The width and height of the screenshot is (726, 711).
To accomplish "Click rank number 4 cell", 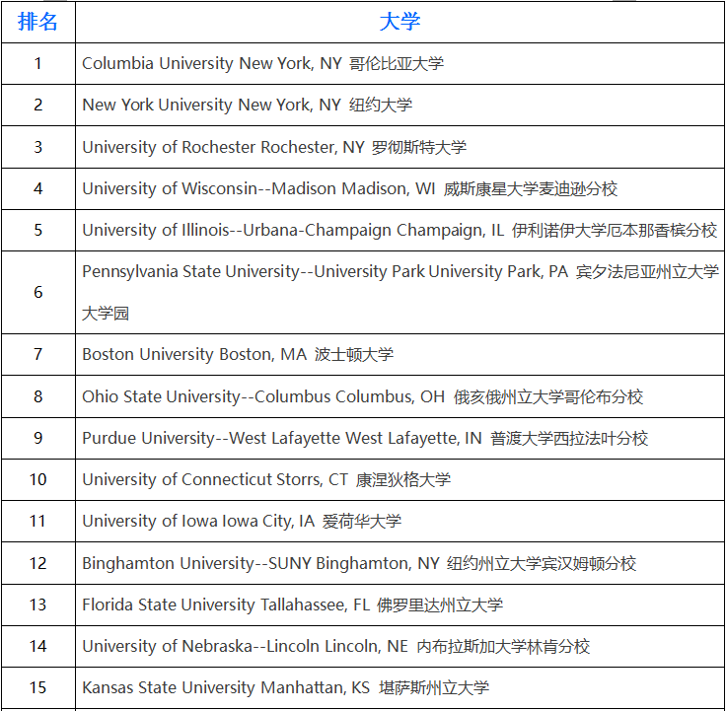I will (37, 188).
